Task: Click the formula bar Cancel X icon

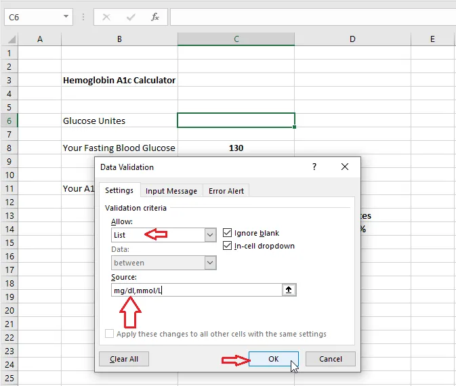Action: click(106, 17)
